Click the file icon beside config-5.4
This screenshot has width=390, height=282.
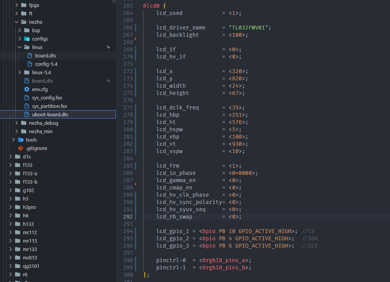(30, 64)
